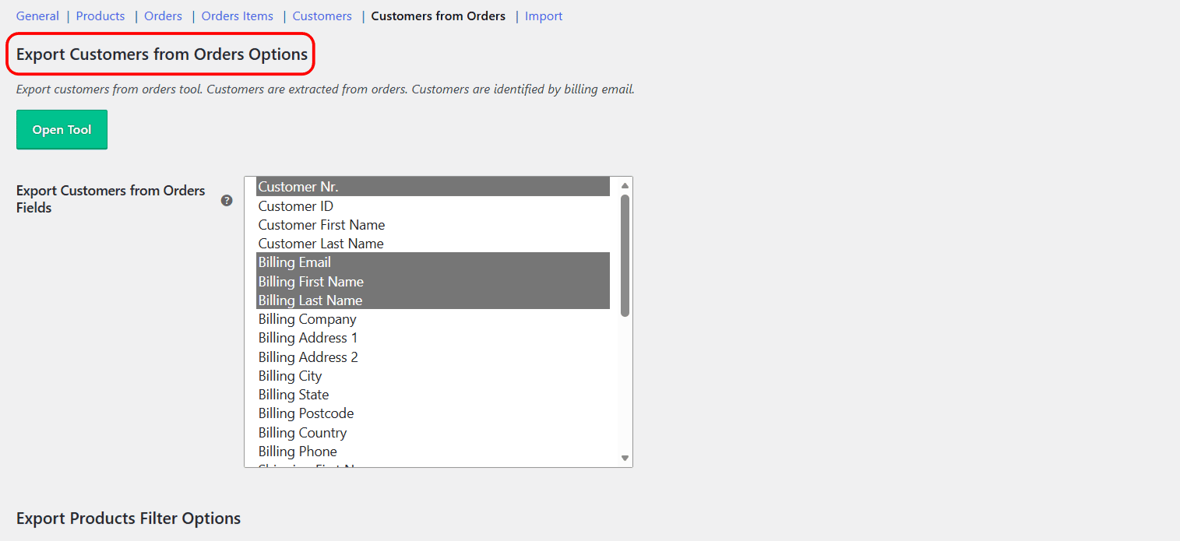Select Billing First Name option

point(433,281)
